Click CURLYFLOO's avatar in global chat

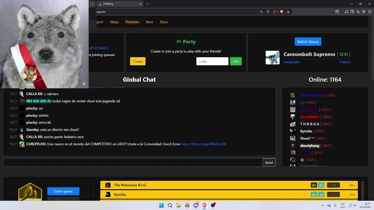click(22, 144)
